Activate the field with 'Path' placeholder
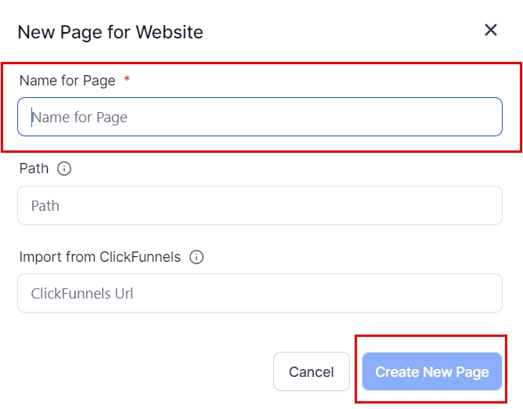The width and height of the screenshot is (523, 409). 259,206
